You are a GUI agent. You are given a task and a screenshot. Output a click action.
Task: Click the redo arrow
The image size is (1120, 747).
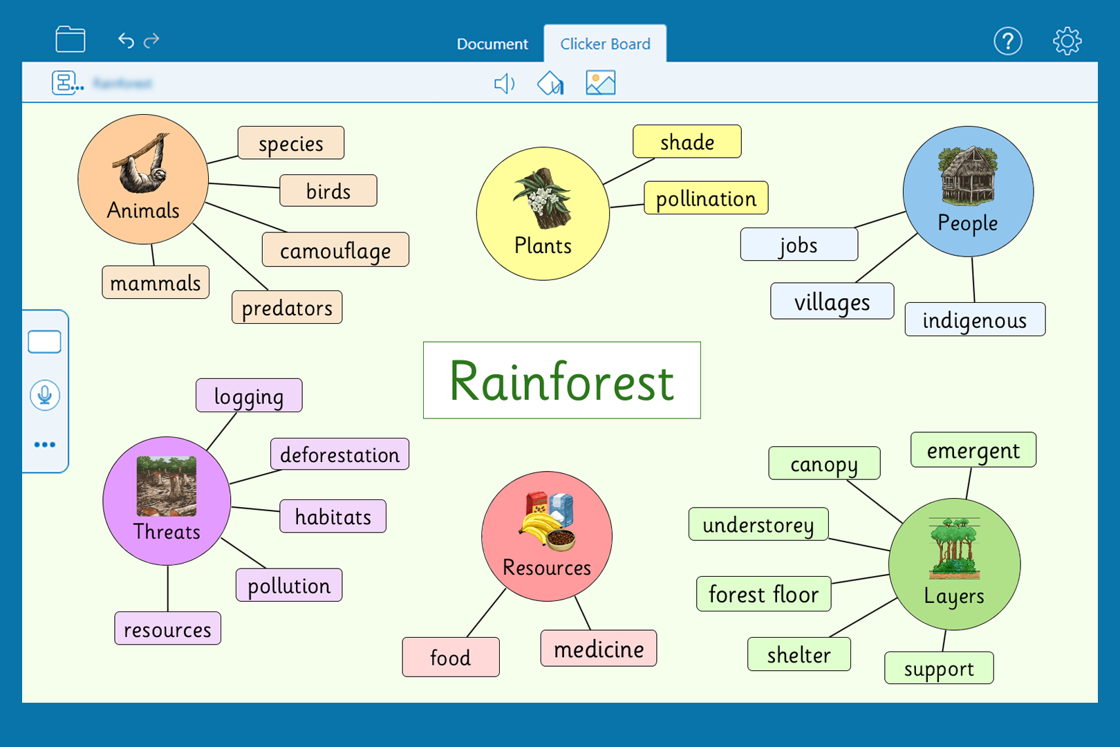pyautogui.click(x=152, y=41)
